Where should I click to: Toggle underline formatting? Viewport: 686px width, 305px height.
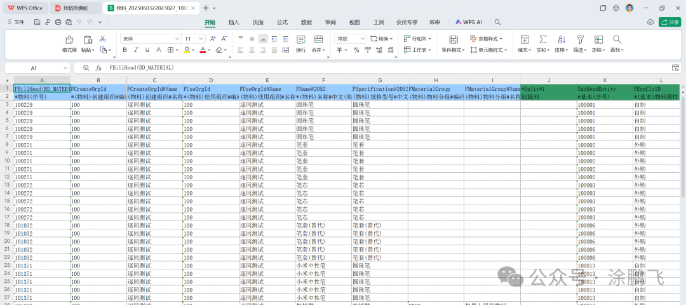pyautogui.click(x=147, y=50)
